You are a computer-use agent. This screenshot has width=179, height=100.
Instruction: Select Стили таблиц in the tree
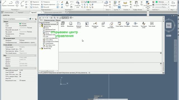(x=49, y=40)
